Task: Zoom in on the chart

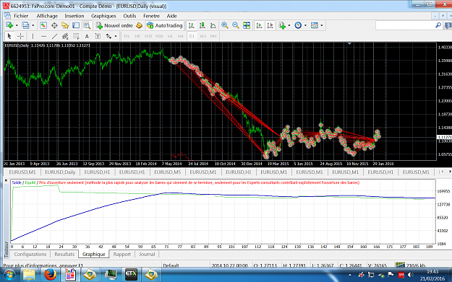Action: [225, 25]
